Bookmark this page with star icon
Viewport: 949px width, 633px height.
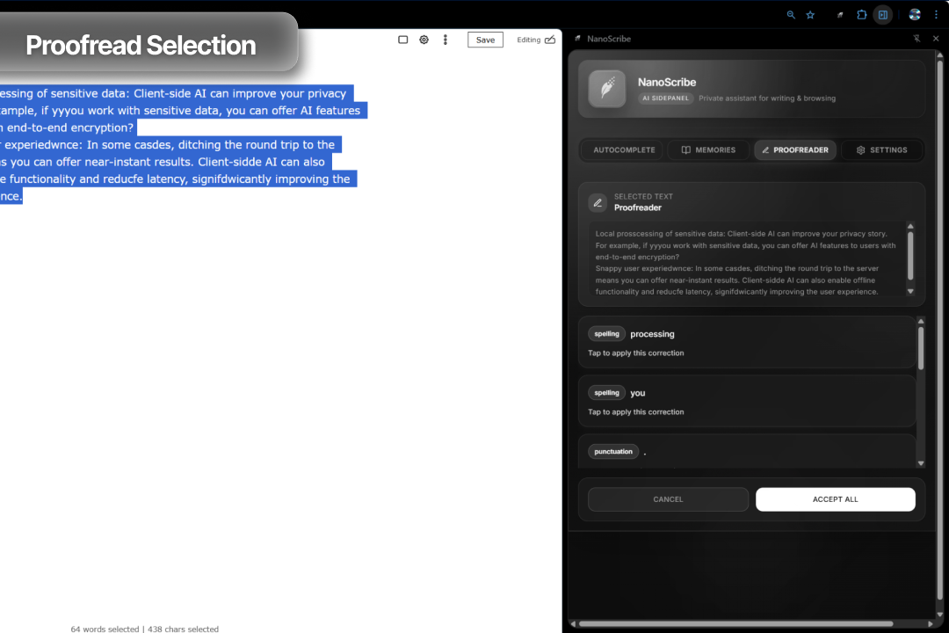[810, 15]
